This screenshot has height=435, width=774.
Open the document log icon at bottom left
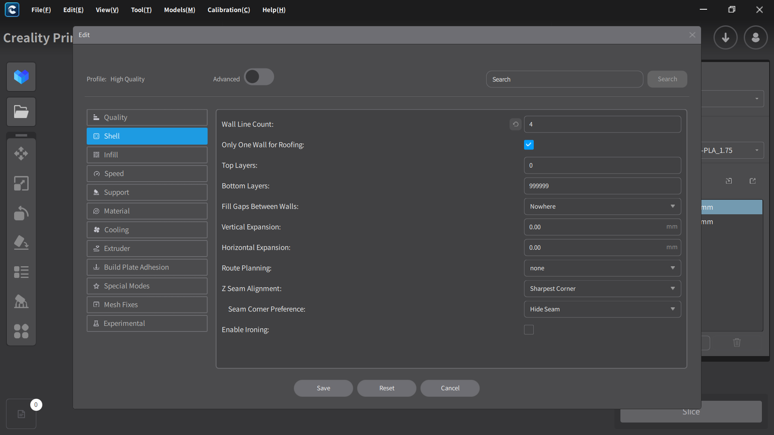click(21, 414)
